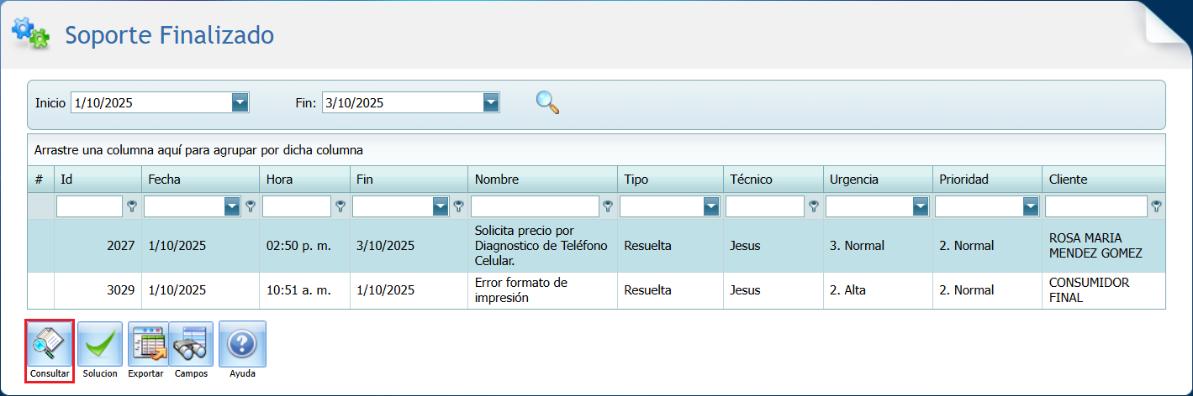Open the Inicio date dropdown arrow
Image resolution: width=1193 pixels, height=396 pixels.
[240, 102]
